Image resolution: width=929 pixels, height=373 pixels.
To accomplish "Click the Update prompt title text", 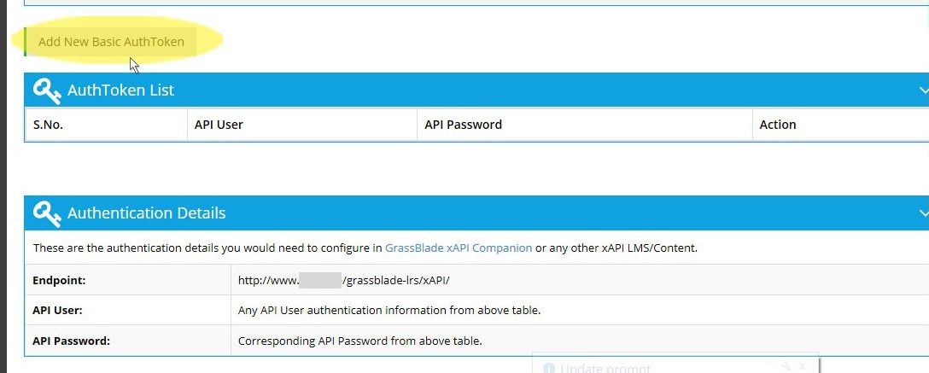I will pyautogui.click(x=605, y=368).
